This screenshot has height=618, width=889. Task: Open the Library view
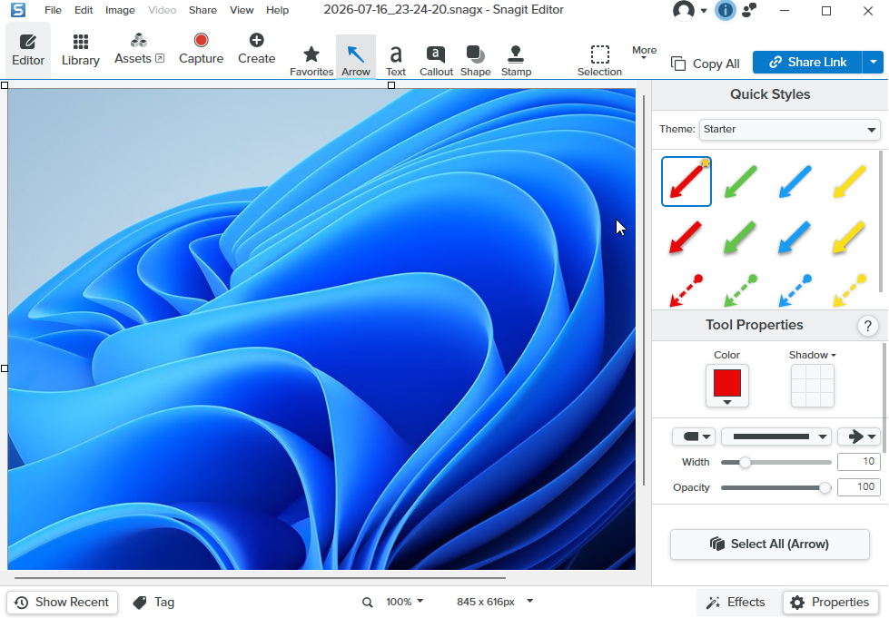(x=81, y=50)
